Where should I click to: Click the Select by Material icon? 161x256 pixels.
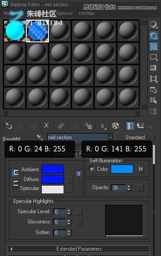pyautogui.click(x=153, y=100)
